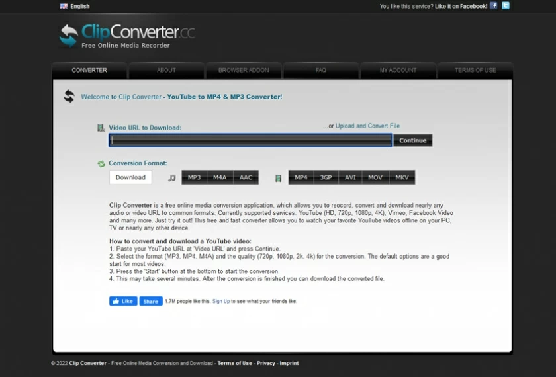Choose the Download format option
556x377 pixels.
pos(130,177)
